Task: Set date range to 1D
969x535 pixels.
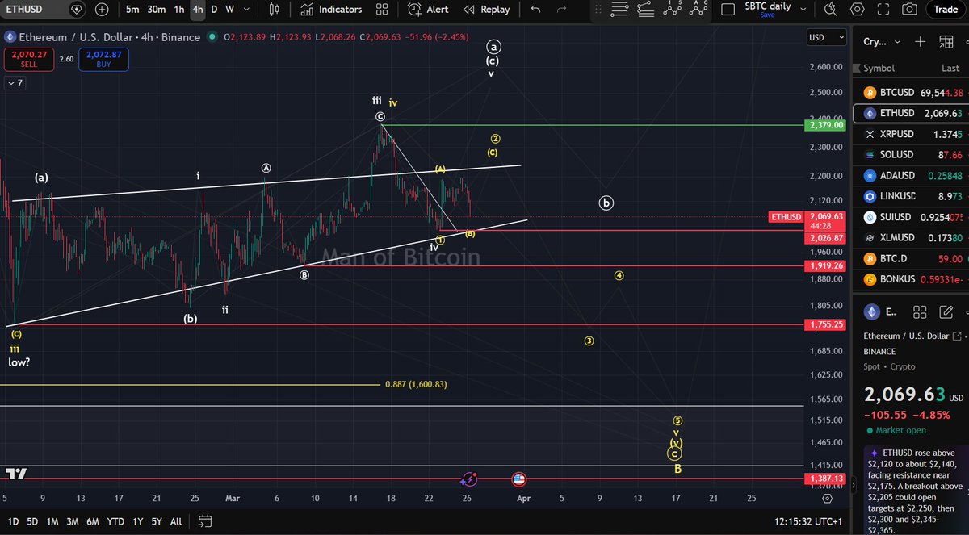Action: (14, 521)
